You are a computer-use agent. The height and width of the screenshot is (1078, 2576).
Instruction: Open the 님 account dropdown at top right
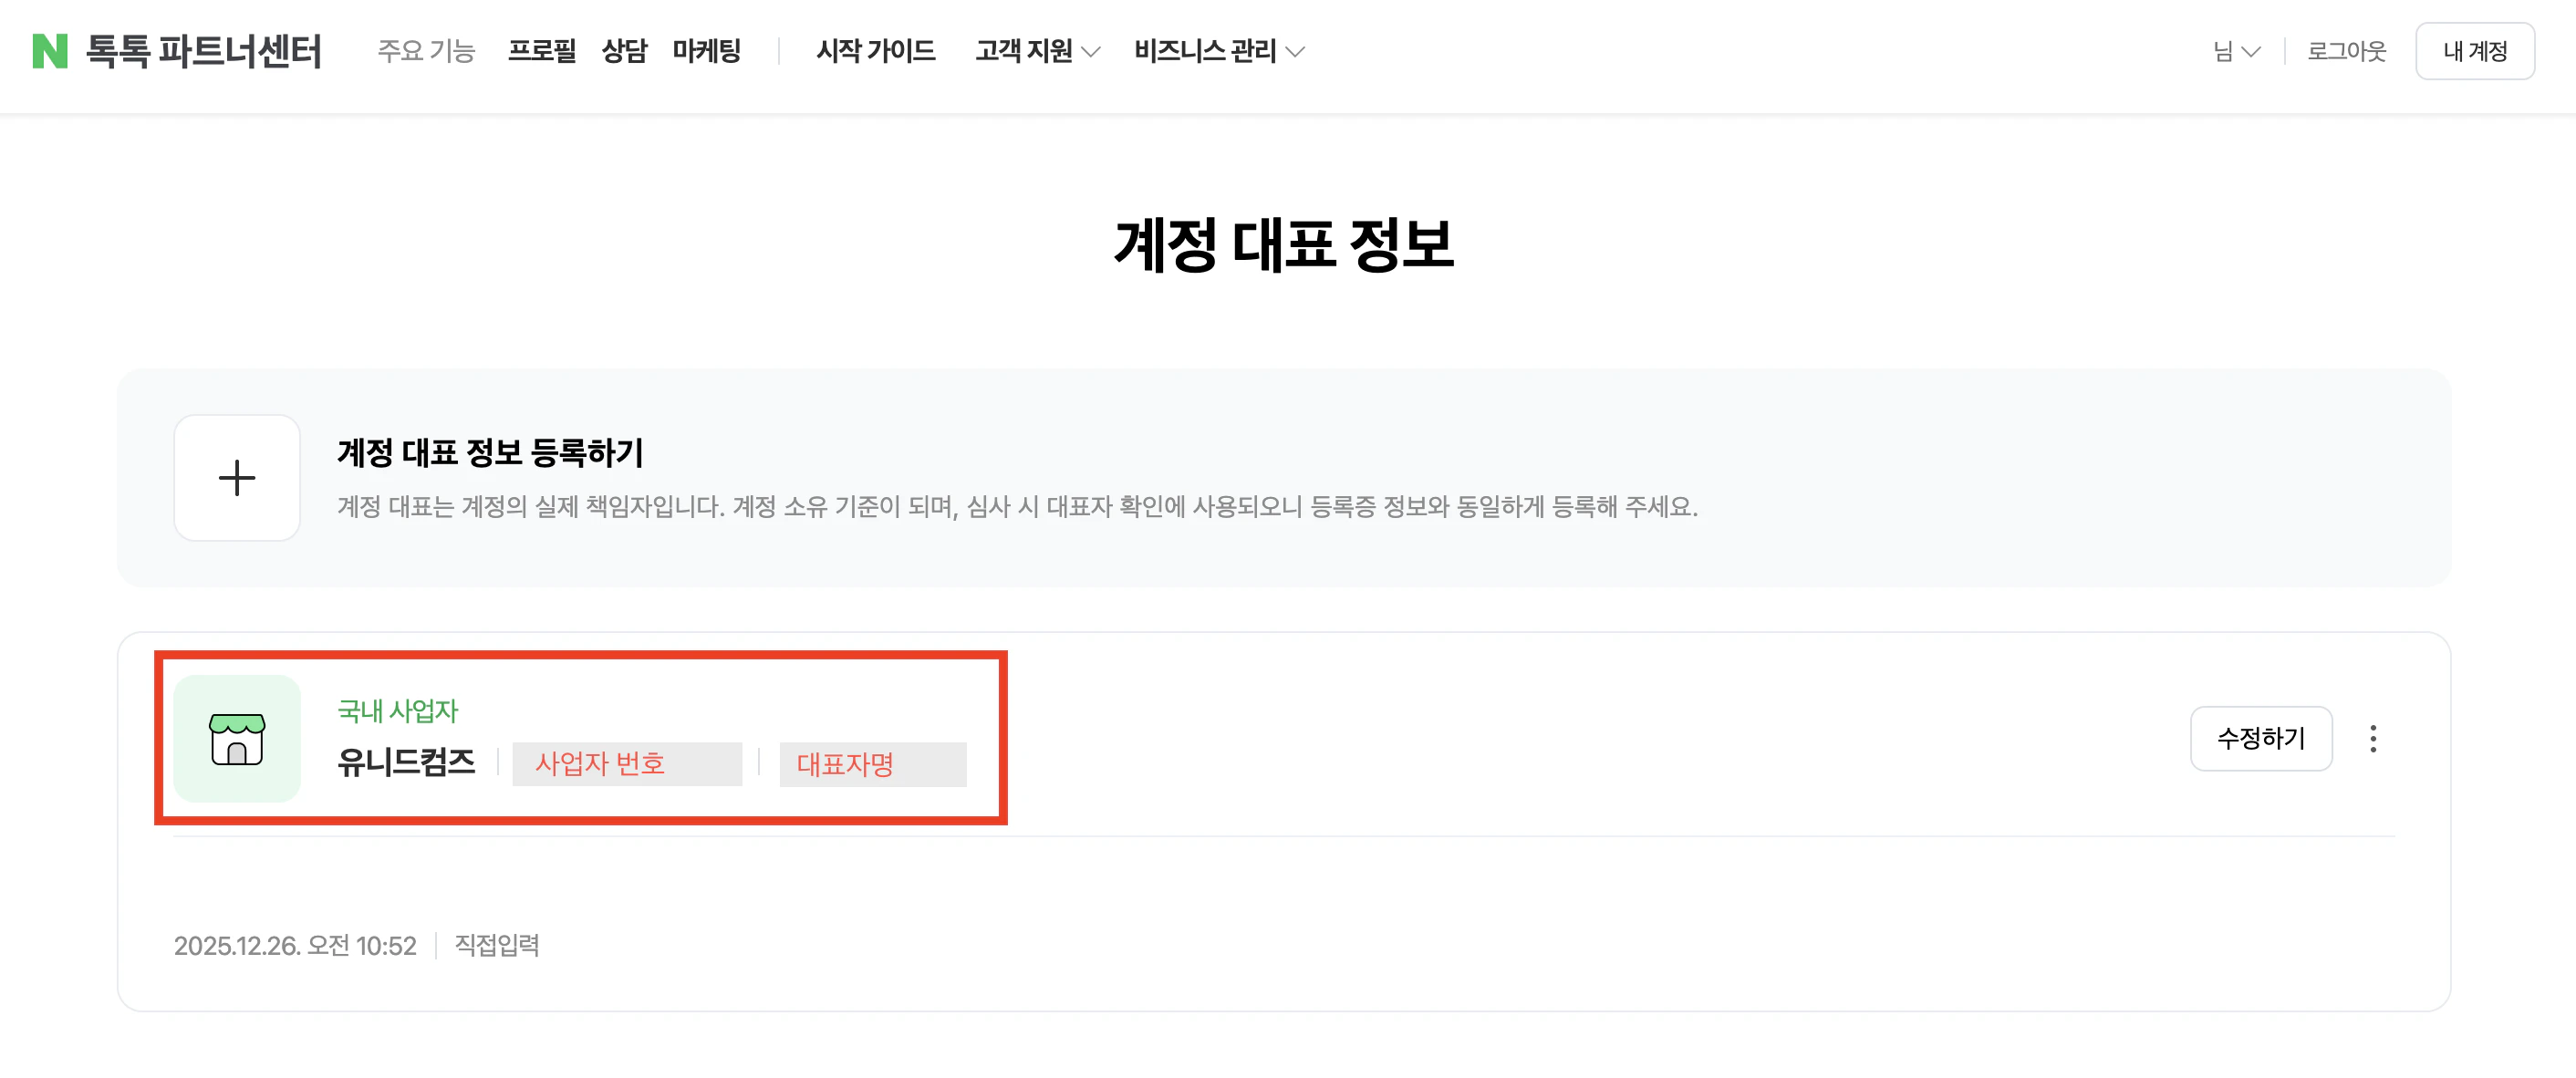(x=2237, y=52)
